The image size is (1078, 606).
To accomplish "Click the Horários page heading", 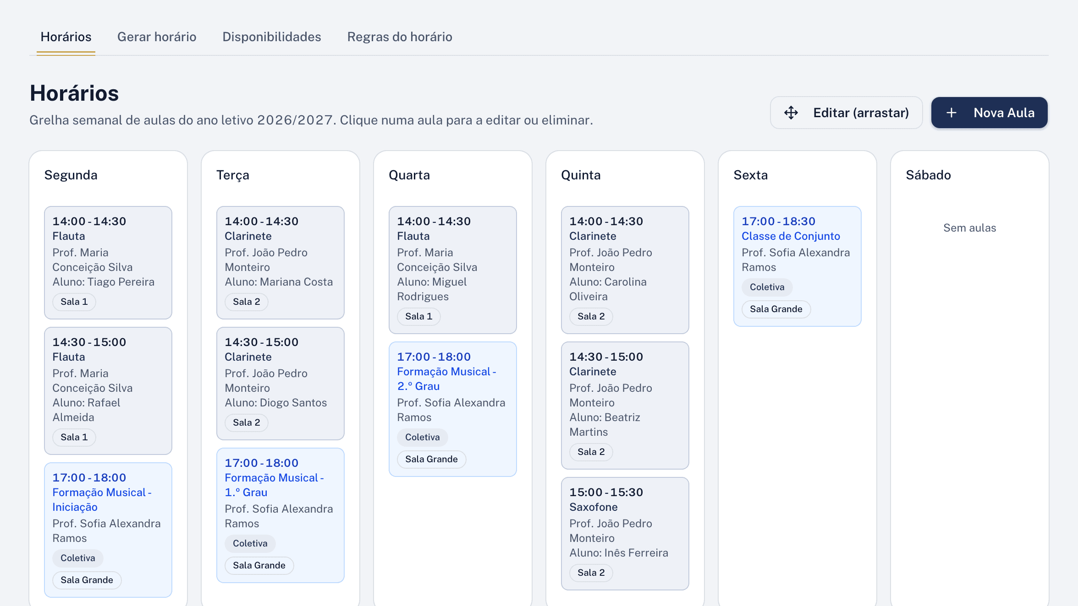I will [x=74, y=93].
